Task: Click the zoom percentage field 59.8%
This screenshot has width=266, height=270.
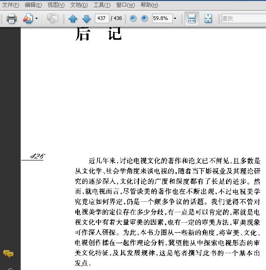Action: [163, 18]
